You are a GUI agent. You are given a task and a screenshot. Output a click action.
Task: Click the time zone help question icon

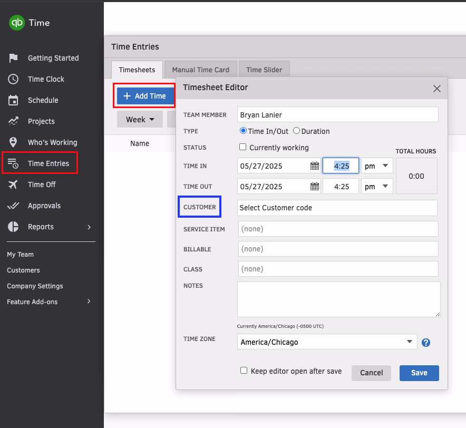426,343
